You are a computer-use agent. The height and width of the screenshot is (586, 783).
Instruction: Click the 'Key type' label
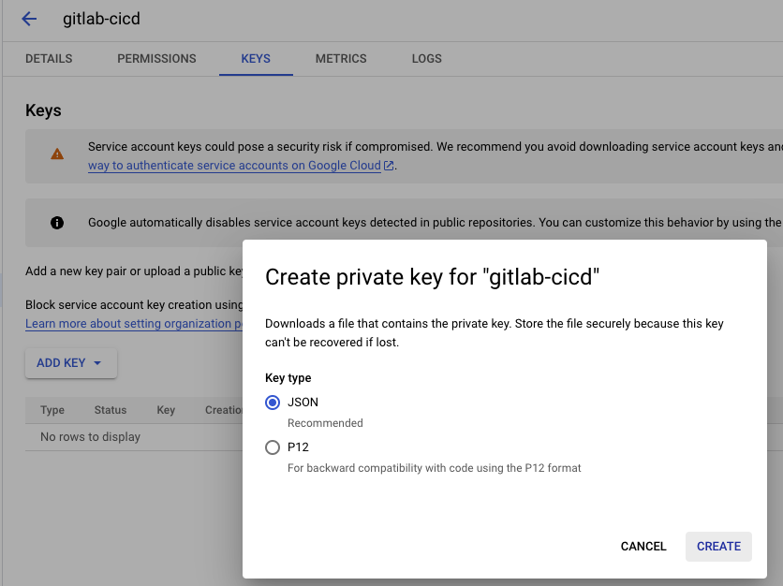[x=288, y=378]
